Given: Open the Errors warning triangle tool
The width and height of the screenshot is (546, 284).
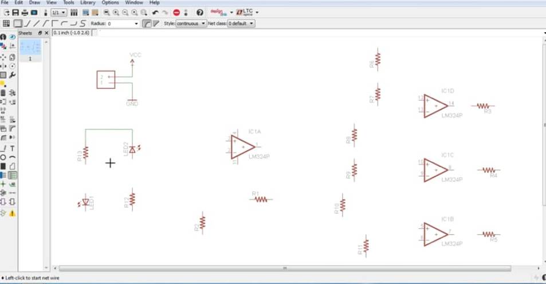Looking at the screenshot, I should click(x=12, y=213).
